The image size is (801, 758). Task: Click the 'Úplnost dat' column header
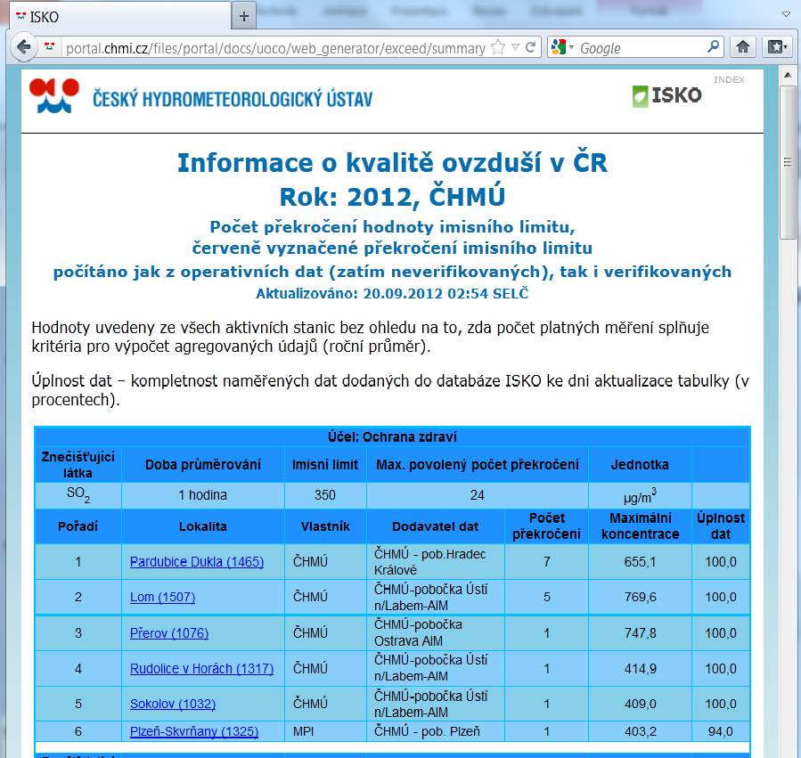pos(720,526)
